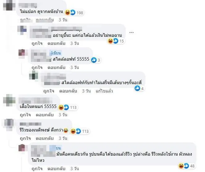Click the like icon beside the 3 count

[94, 60]
